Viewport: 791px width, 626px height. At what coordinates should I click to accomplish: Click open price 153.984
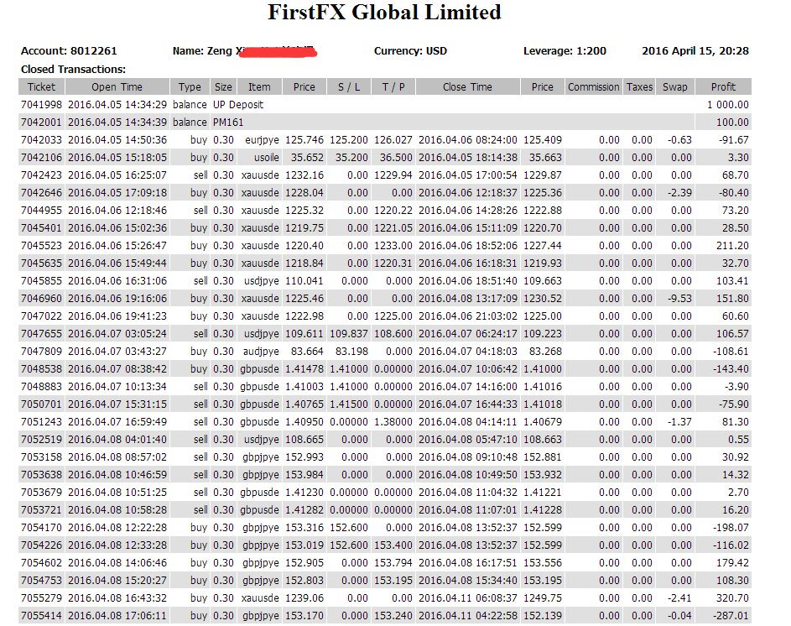[304, 475]
